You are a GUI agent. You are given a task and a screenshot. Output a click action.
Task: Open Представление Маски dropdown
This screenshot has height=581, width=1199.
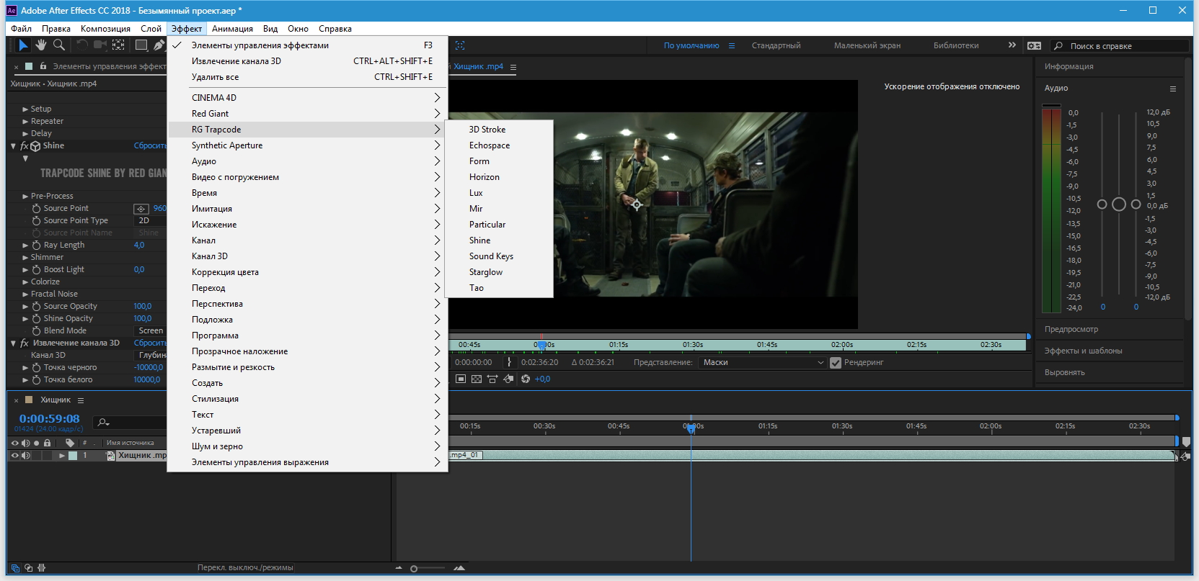click(763, 362)
